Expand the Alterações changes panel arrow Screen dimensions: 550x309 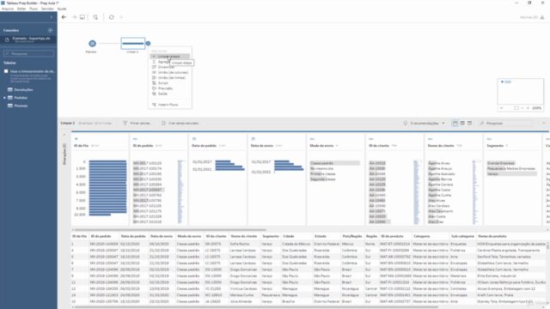64,135
